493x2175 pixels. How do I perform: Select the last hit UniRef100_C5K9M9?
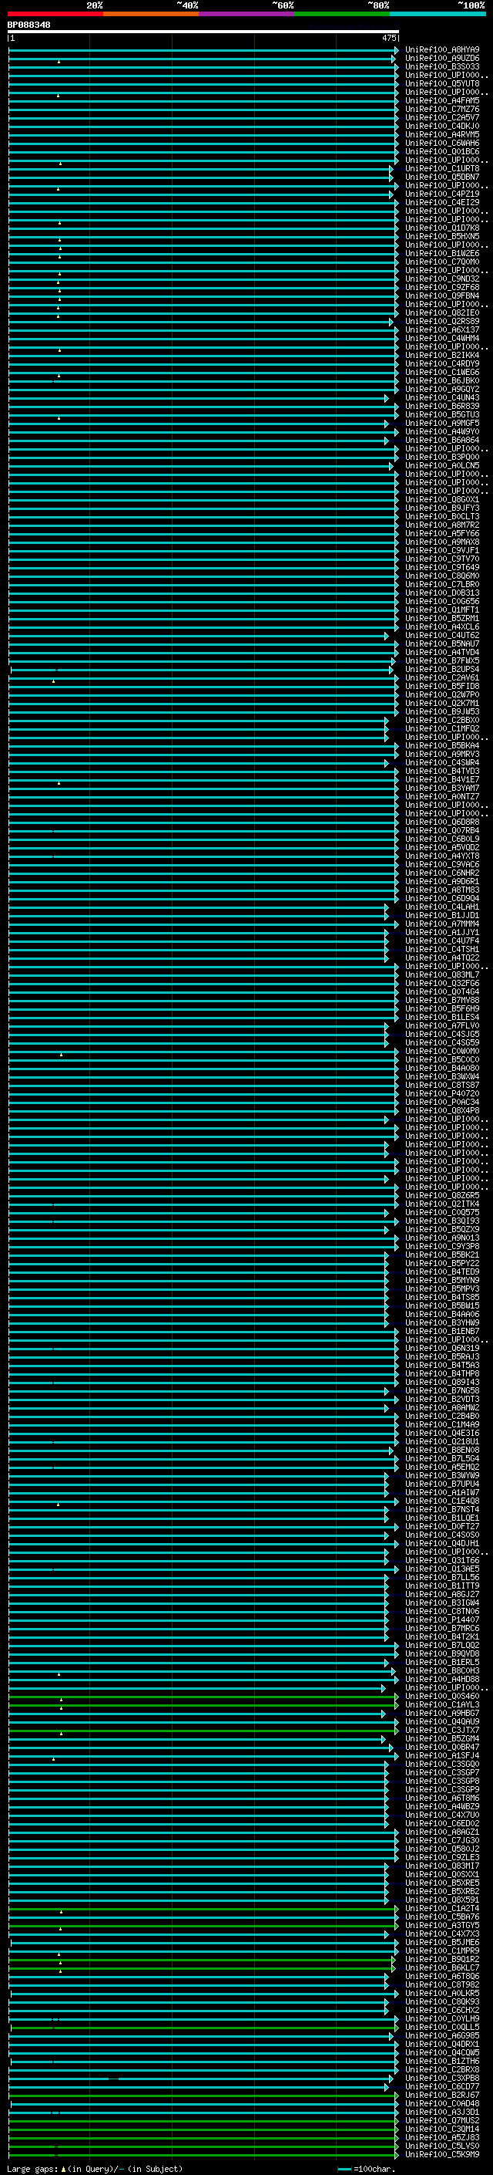click(x=442, y=2154)
